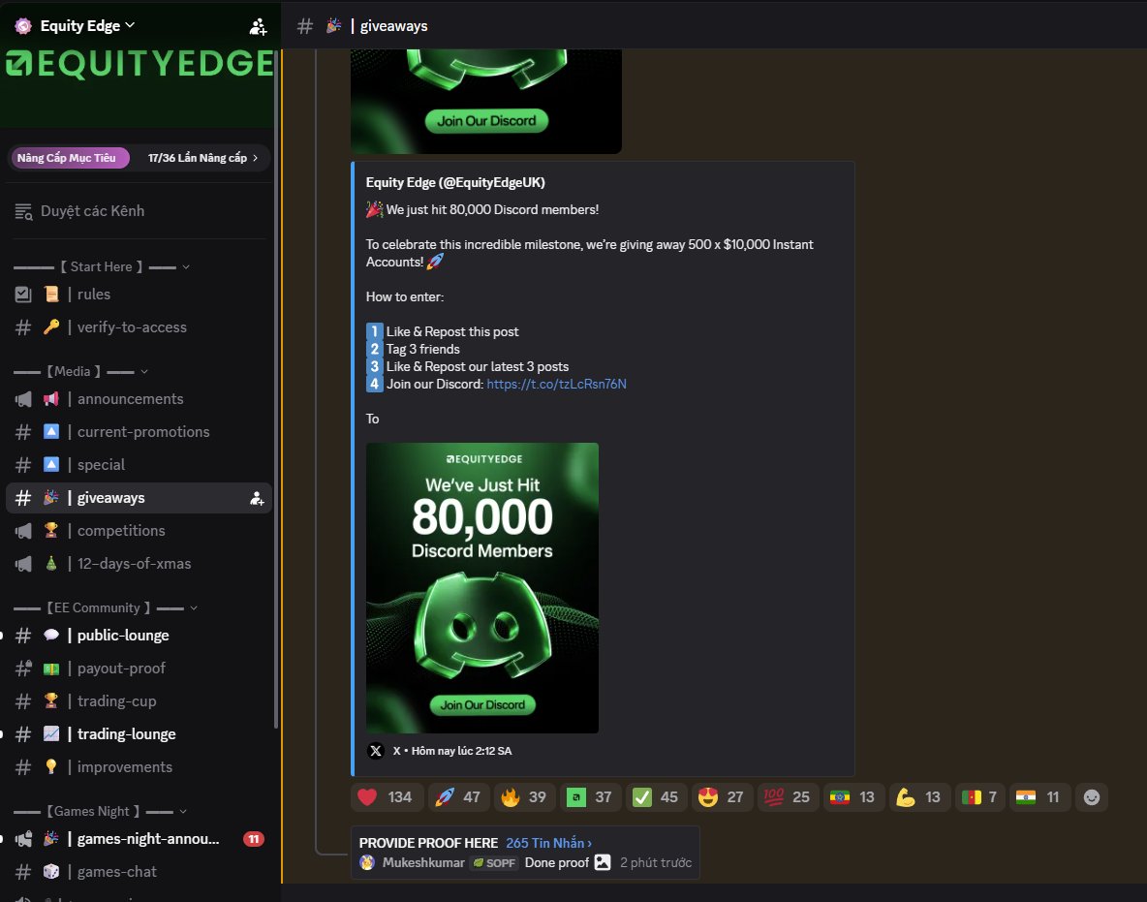Click the SOPF server tag badge

(494, 863)
